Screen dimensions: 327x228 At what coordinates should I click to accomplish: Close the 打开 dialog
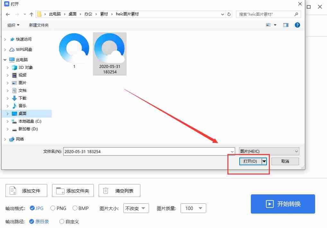tap(300, 4)
